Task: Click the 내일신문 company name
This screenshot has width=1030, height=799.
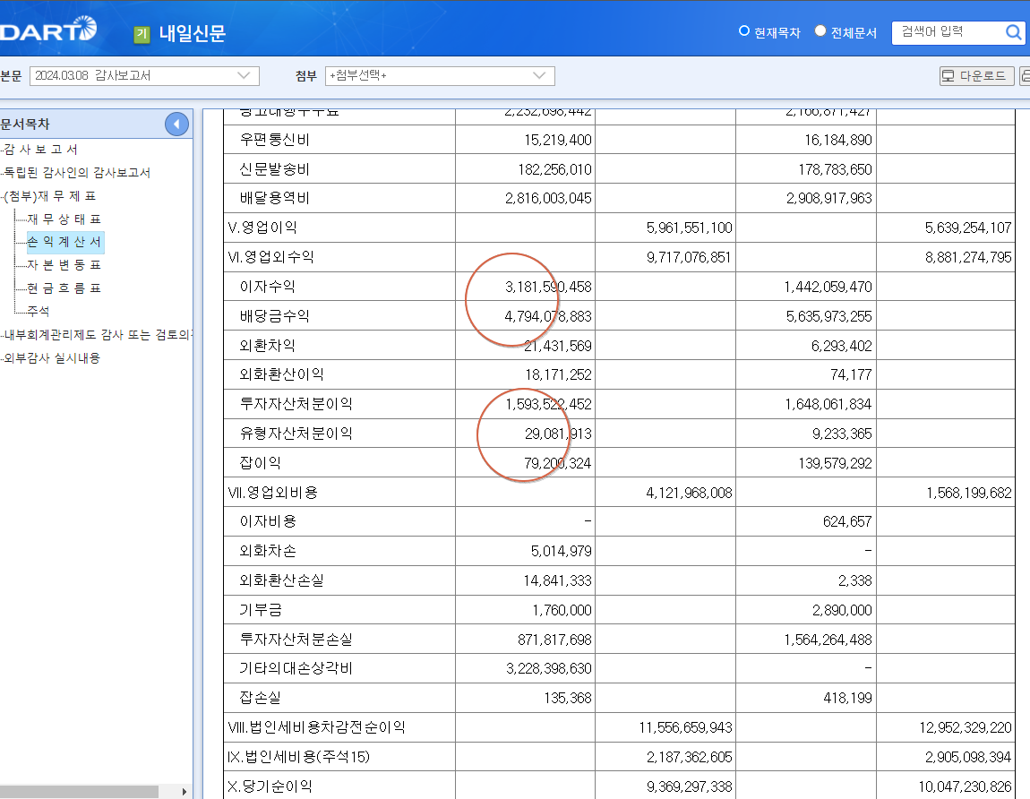Action: point(192,33)
